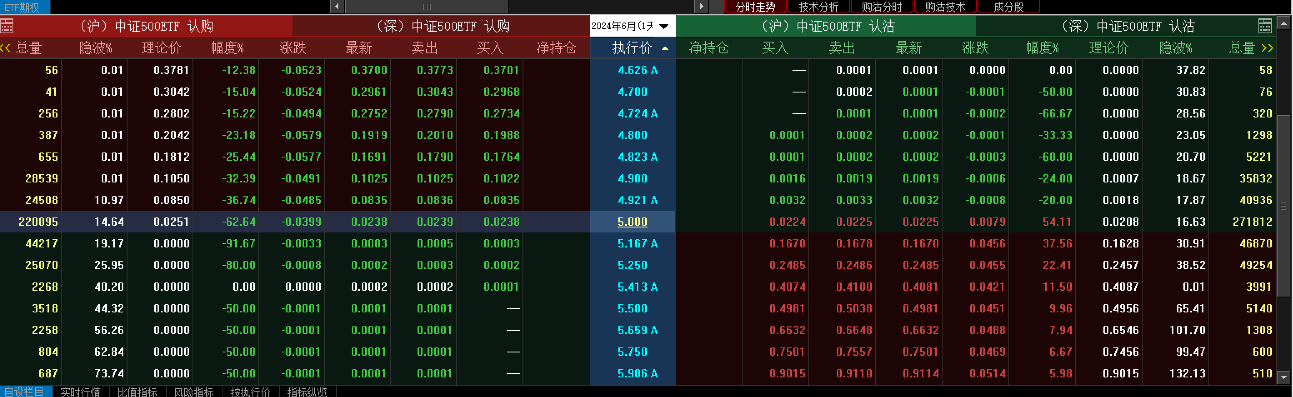The height and width of the screenshot is (397, 1293).
Task: Switch to the 购沽技术 tab
Action: [945, 7]
